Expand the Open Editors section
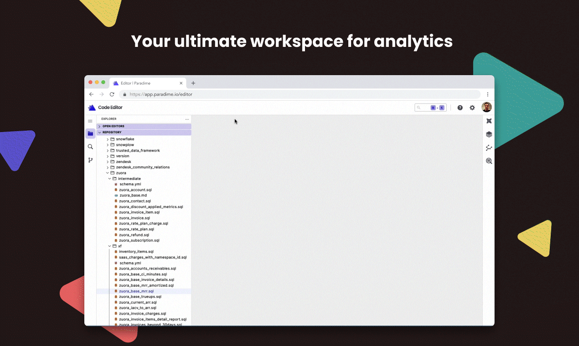 (144, 126)
